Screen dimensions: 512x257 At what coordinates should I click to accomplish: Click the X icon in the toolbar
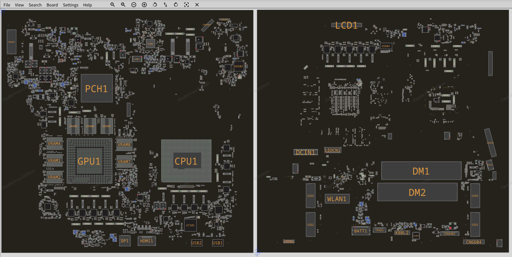coord(197,5)
